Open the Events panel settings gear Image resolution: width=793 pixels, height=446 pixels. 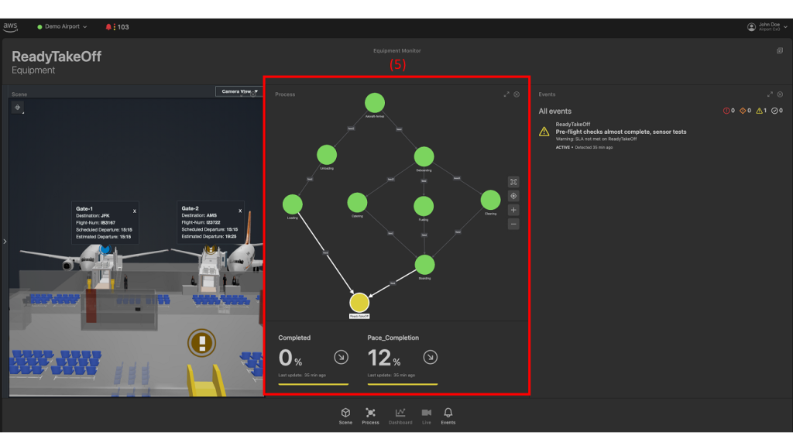[x=780, y=94]
